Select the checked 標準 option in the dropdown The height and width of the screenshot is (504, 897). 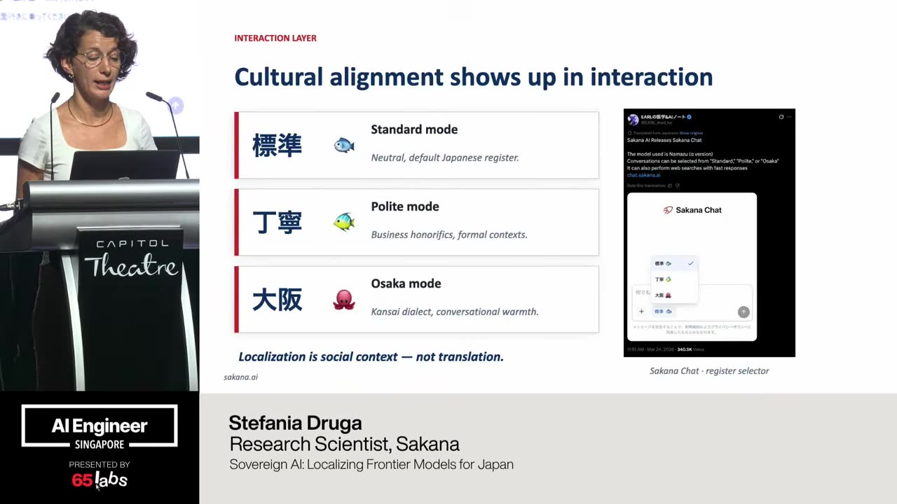click(x=675, y=263)
